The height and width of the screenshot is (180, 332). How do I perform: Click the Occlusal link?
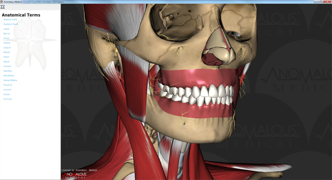pyautogui.click(x=7, y=99)
